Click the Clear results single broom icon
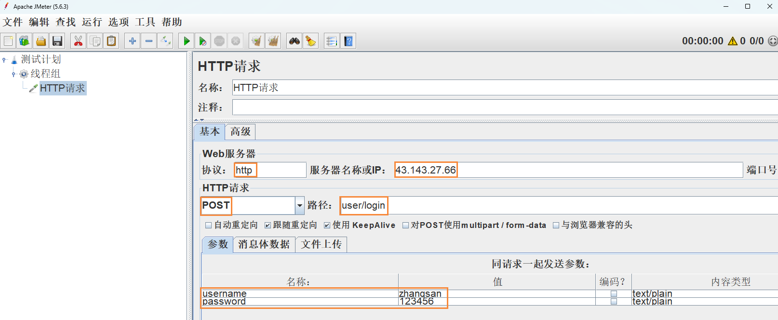778x320 pixels. click(x=256, y=41)
